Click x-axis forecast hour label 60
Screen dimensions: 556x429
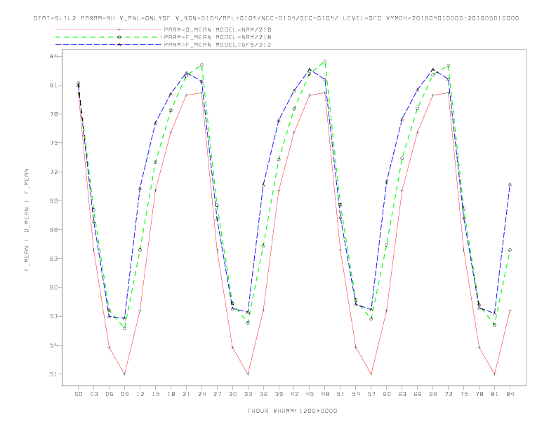(x=387, y=394)
